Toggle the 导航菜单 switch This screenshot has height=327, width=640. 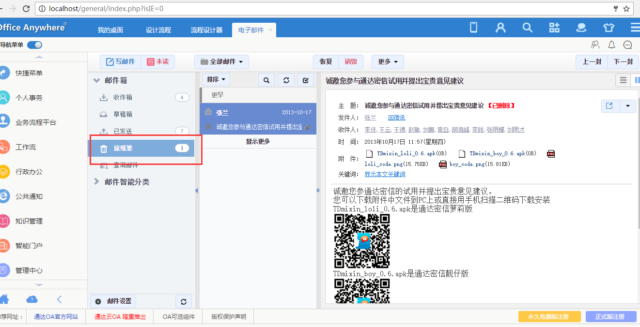pyautogui.click(x=35, y=45)
